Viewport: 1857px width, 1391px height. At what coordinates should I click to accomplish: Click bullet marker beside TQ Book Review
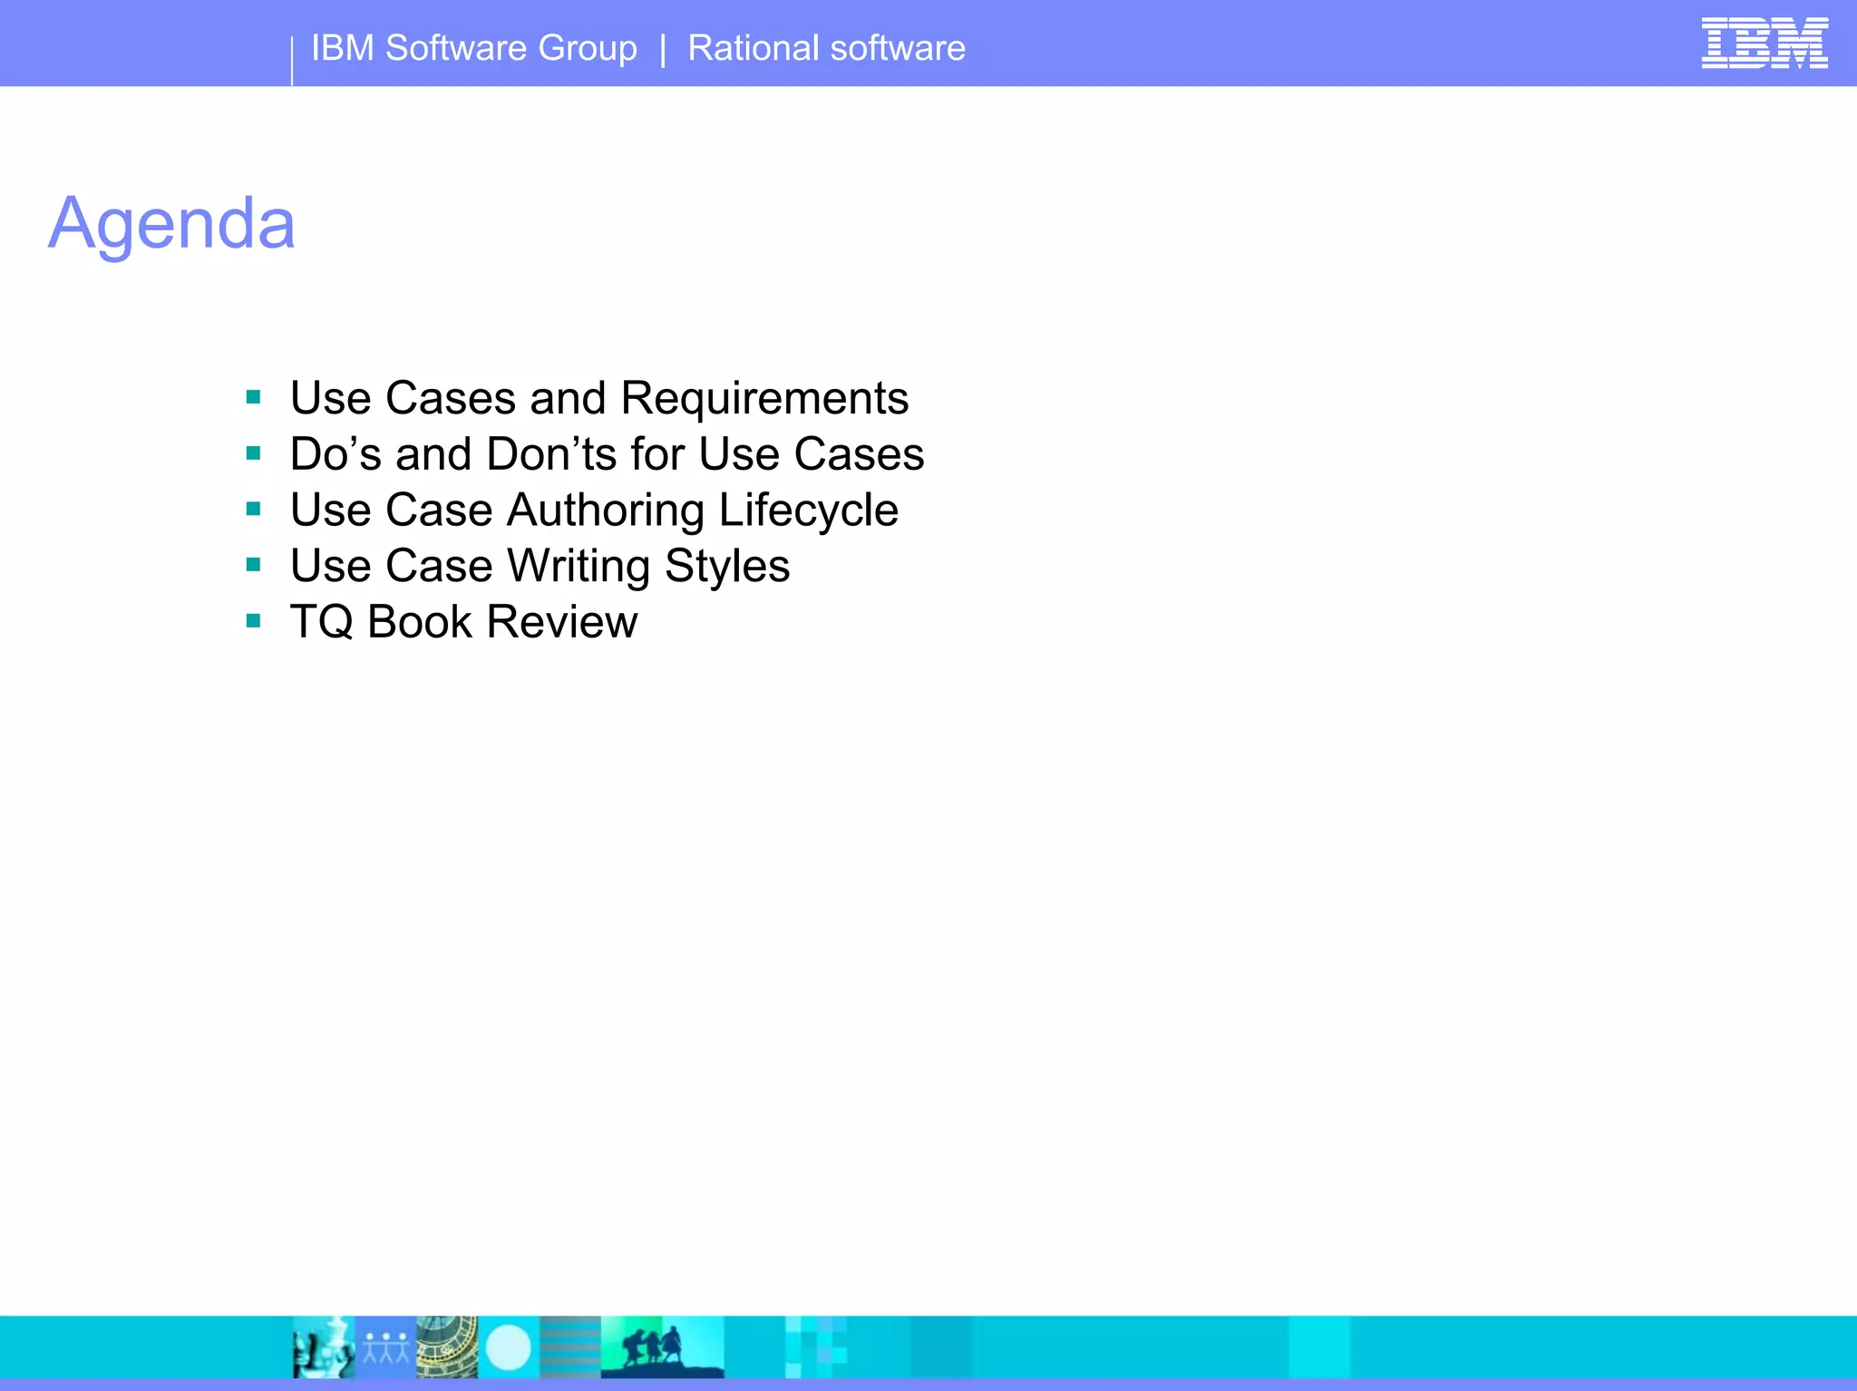click(x=254, y=621)
